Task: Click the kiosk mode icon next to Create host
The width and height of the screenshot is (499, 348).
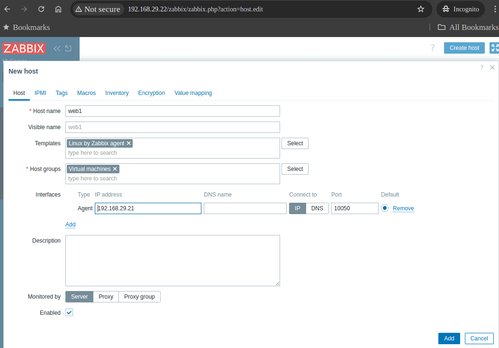Action: [494, 48]
